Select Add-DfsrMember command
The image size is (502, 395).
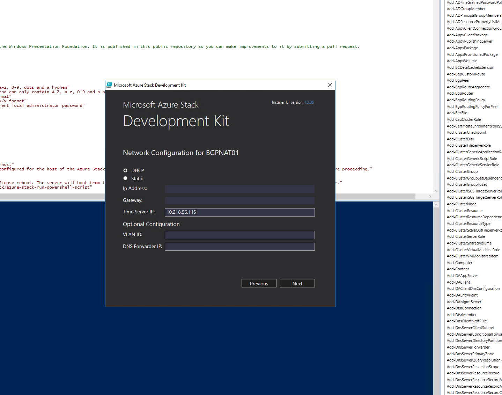tap(462, 315)
